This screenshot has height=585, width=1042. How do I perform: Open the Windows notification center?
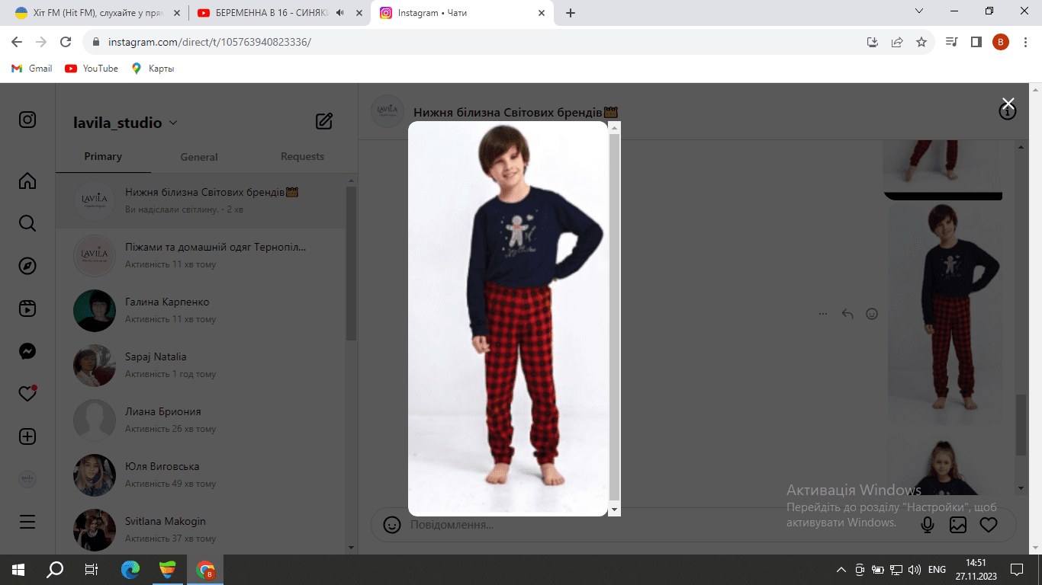1016,569
